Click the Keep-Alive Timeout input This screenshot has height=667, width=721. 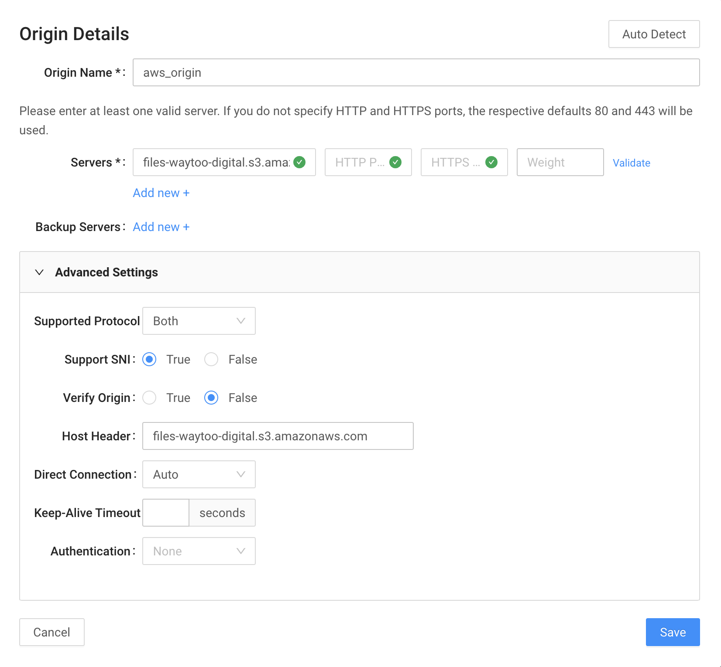(166, 513)
